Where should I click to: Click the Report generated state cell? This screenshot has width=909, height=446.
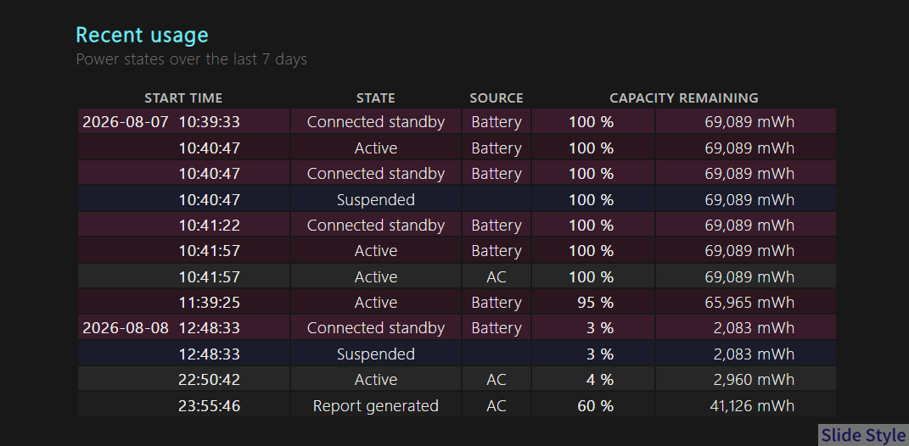pos(376,405)
